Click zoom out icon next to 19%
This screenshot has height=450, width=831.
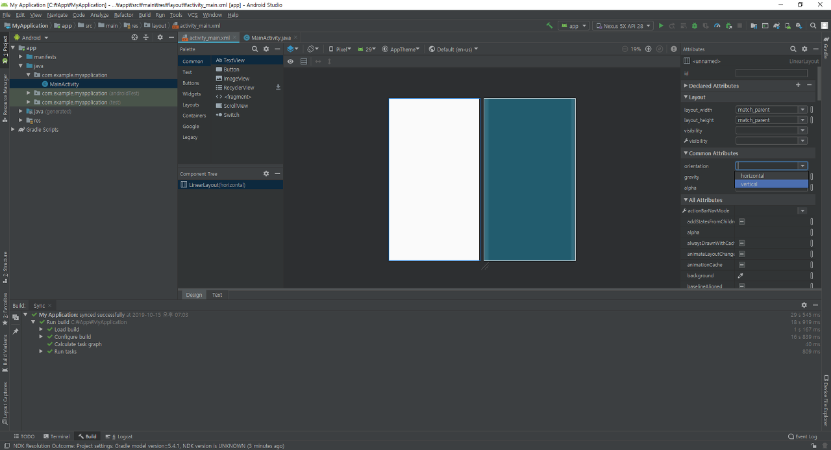click(x=625, y=49)
